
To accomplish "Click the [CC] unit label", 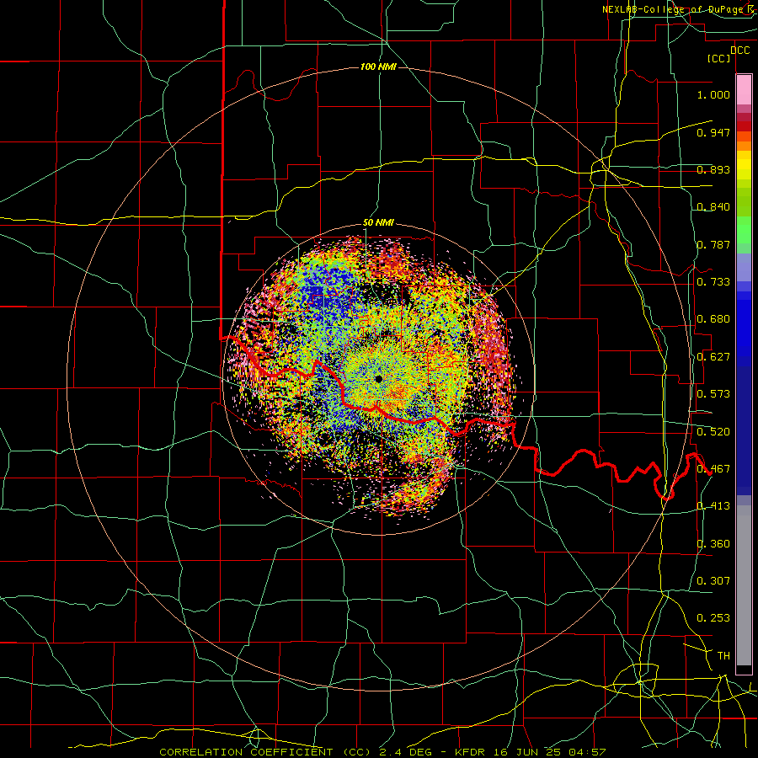I will click(718, 59).
